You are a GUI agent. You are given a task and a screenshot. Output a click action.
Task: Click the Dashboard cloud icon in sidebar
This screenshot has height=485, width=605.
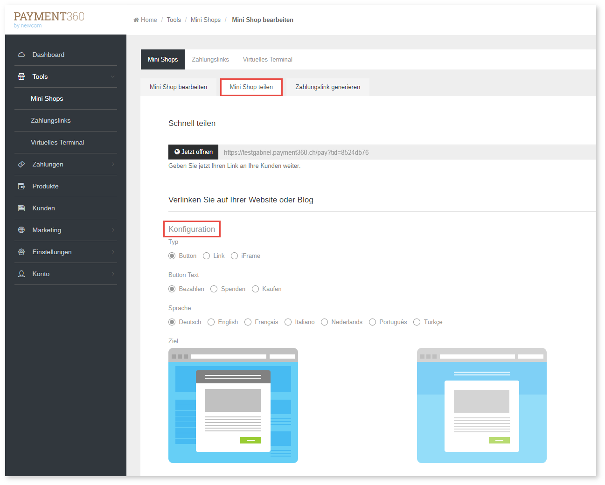point(21,55)
